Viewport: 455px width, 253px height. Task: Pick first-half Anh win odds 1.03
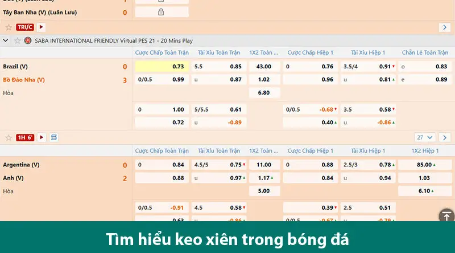[425, 178]
